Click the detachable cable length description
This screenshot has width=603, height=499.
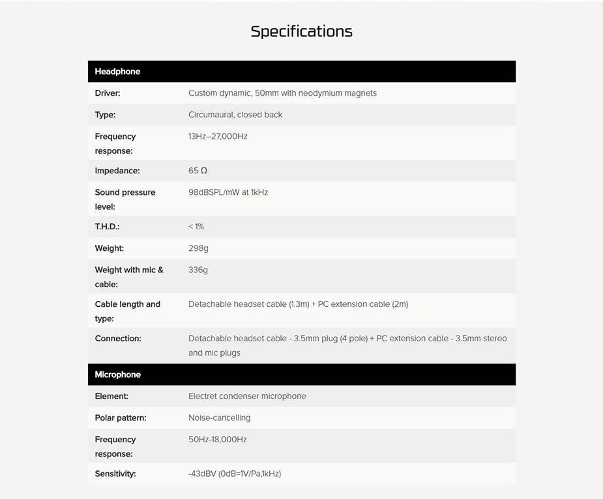coord(298,304)
